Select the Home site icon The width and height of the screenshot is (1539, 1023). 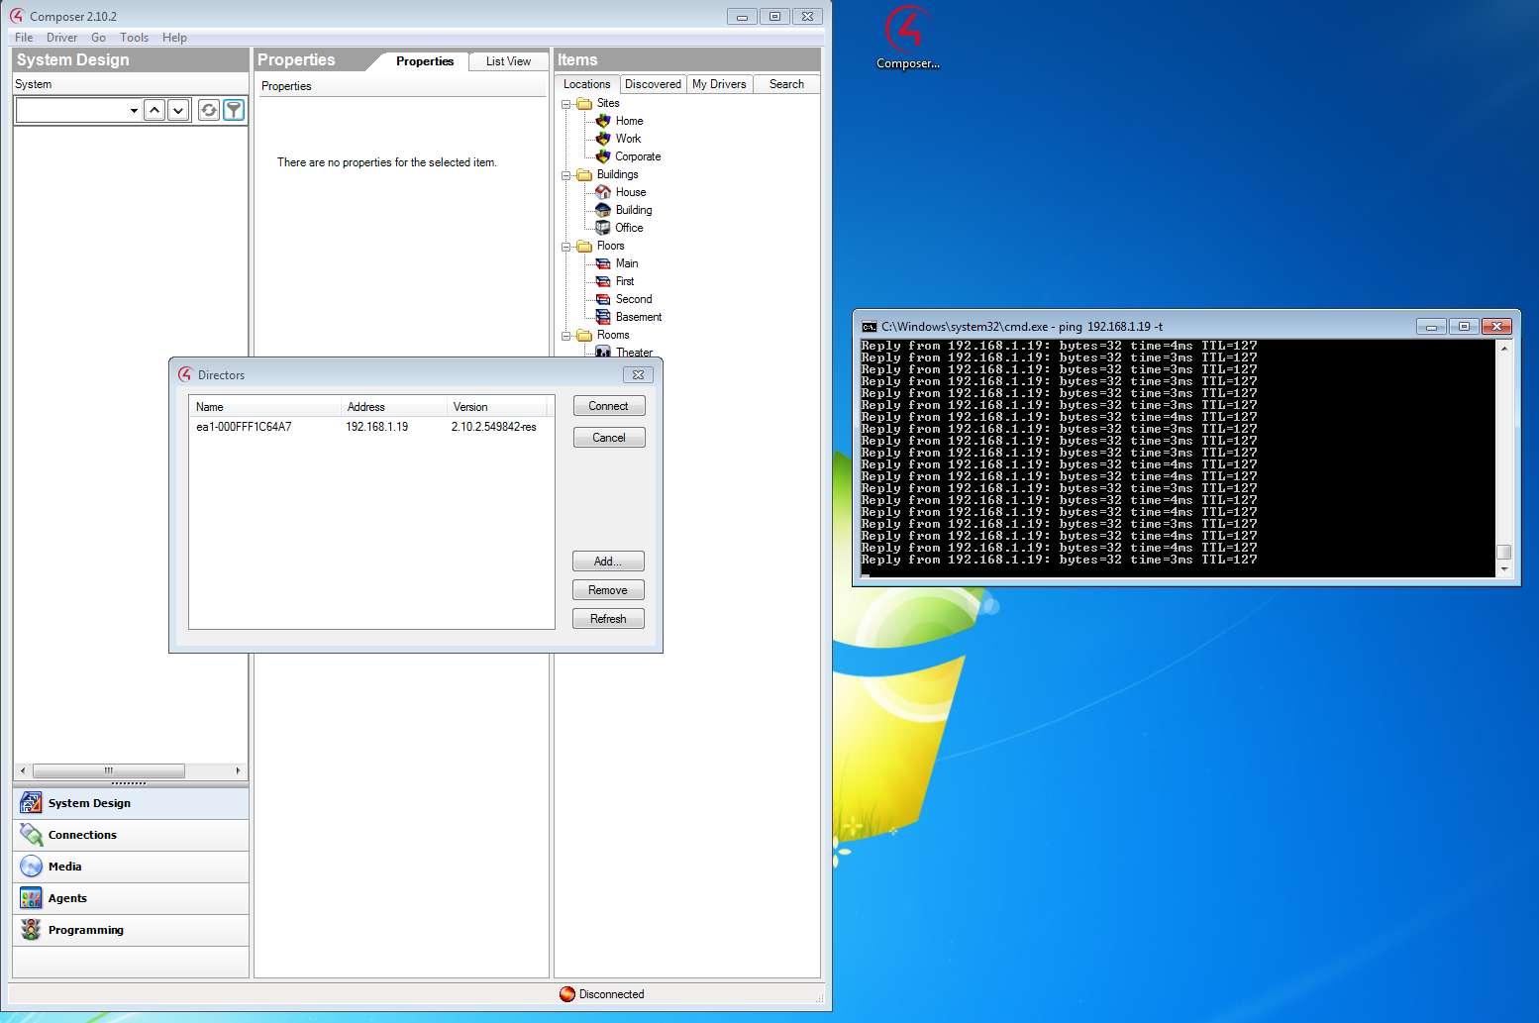(602, 121)
